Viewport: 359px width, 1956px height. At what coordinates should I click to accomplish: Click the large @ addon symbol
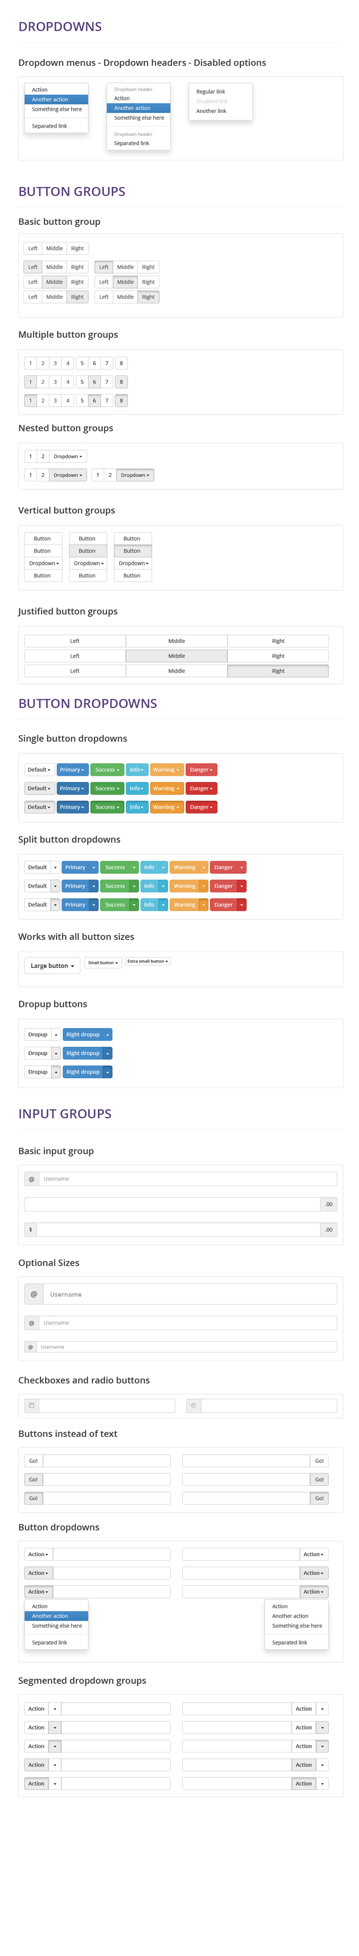[x=34, y=1294]
